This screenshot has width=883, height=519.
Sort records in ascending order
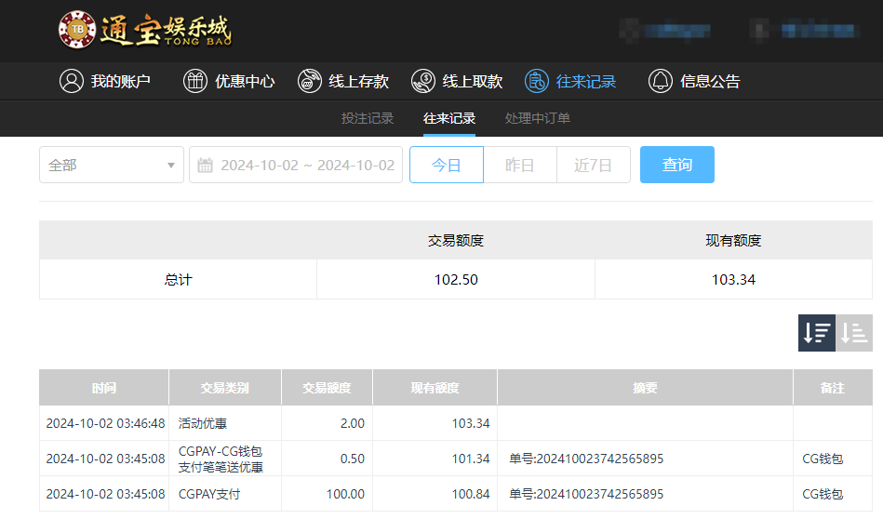pos(854,333)
